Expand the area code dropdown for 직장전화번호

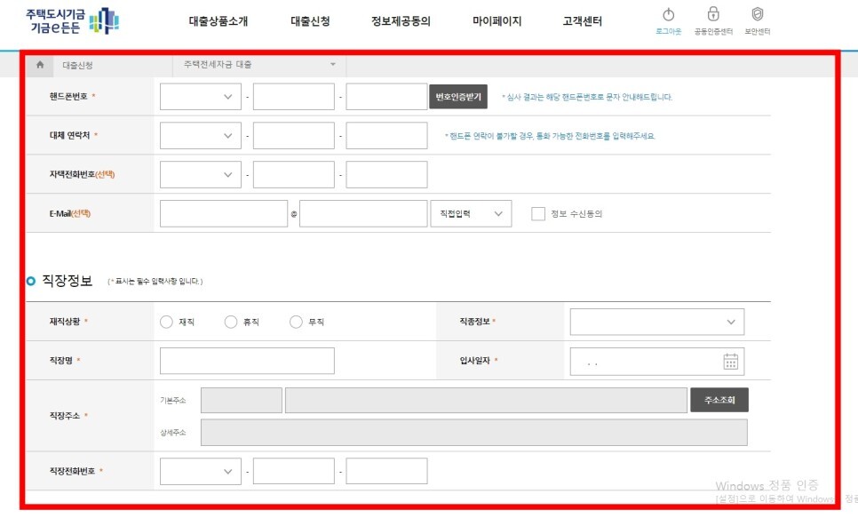click(199, 470)
